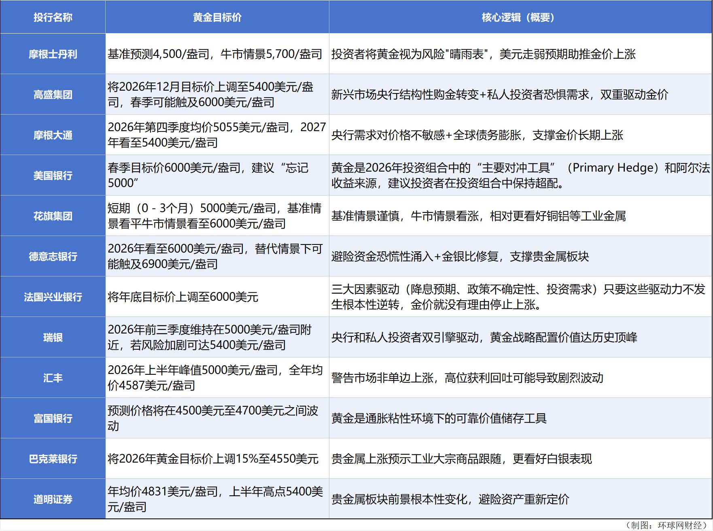The width and height of the screenshot is (713, 531).
Task: Select the 瑞银 bank name cell
Action: [53, 337]
